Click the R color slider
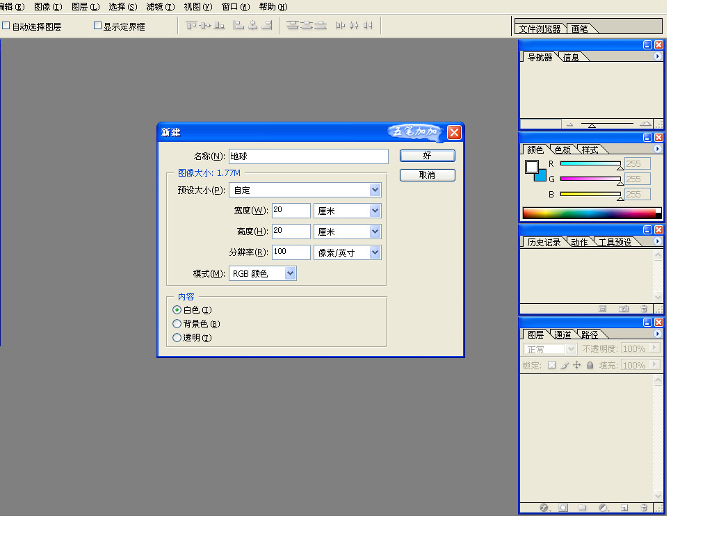Image resolution: width=712 pixels, height=534 pixels. (x=590, y=163)
